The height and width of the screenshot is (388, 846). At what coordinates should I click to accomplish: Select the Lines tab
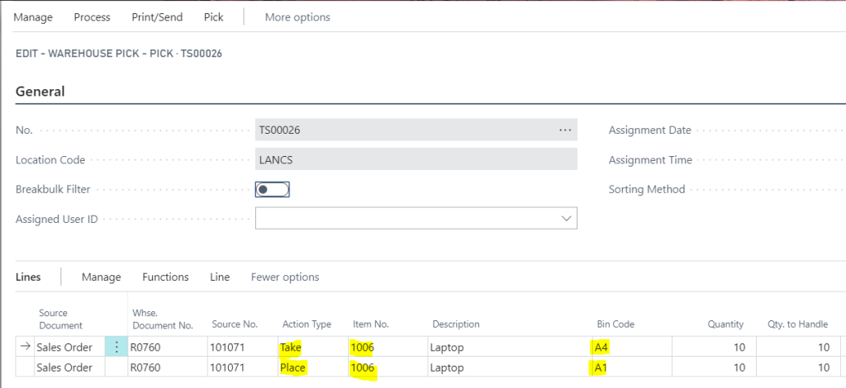coord(28,277)
